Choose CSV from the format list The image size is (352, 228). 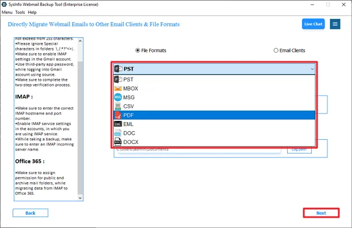214,107
